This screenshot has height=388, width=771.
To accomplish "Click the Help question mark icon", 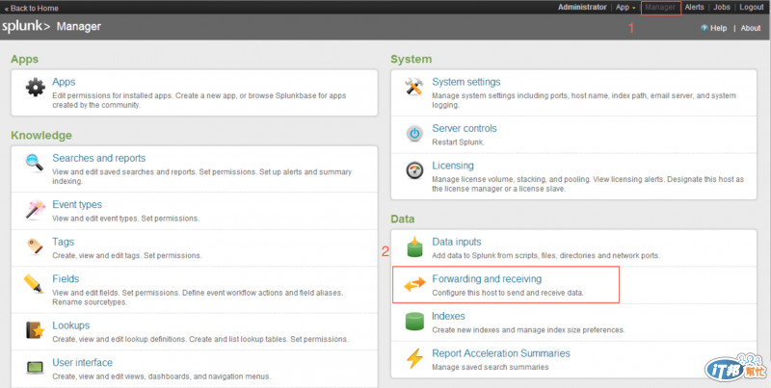I will point(705,28).
